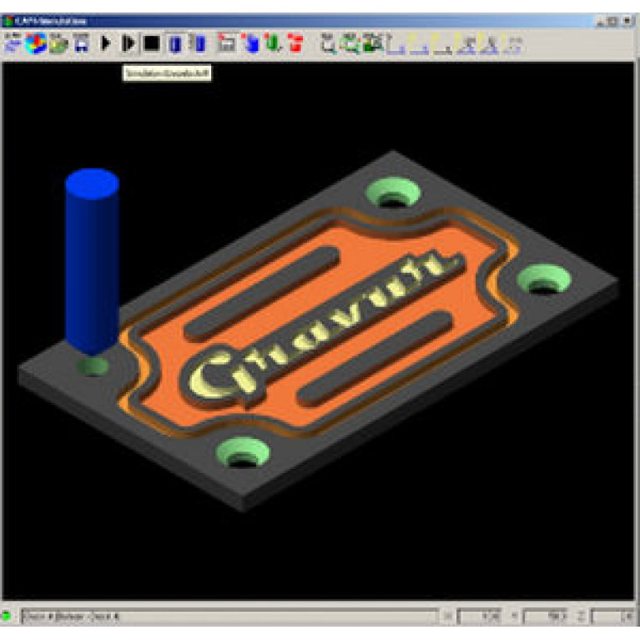Click the green and yellow toolbar icon
This screenshot has height=640, width=640.
point(58,43)
